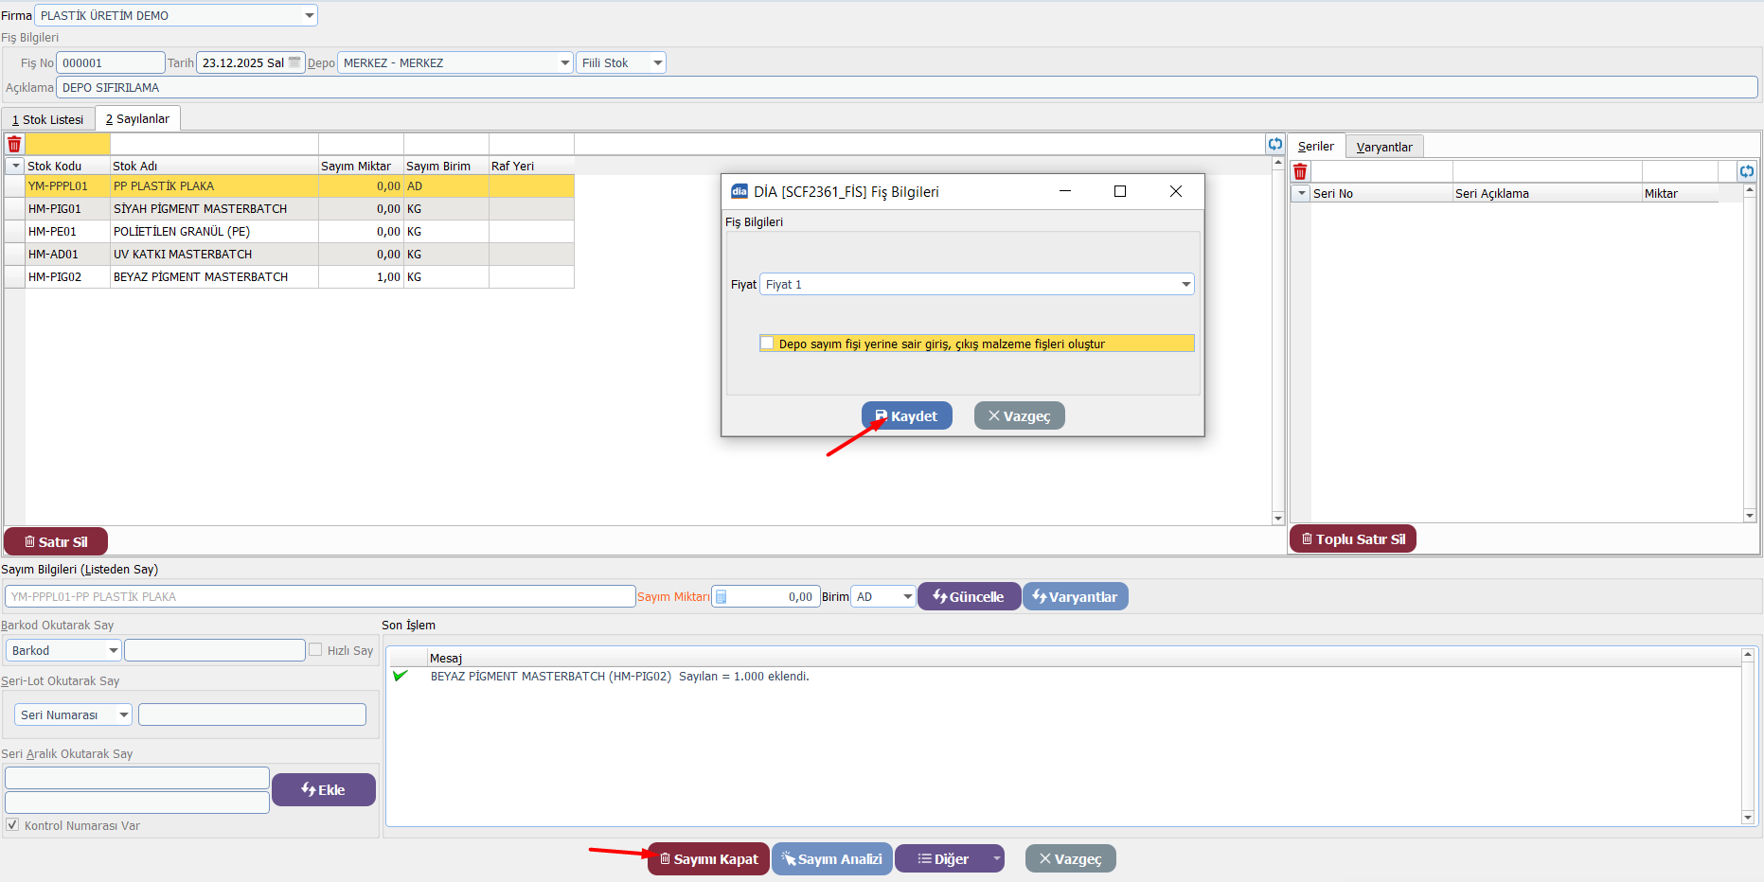
Task: Click Kaydet in the Fiş Bilgileri dialog
Action: (906, 416)
